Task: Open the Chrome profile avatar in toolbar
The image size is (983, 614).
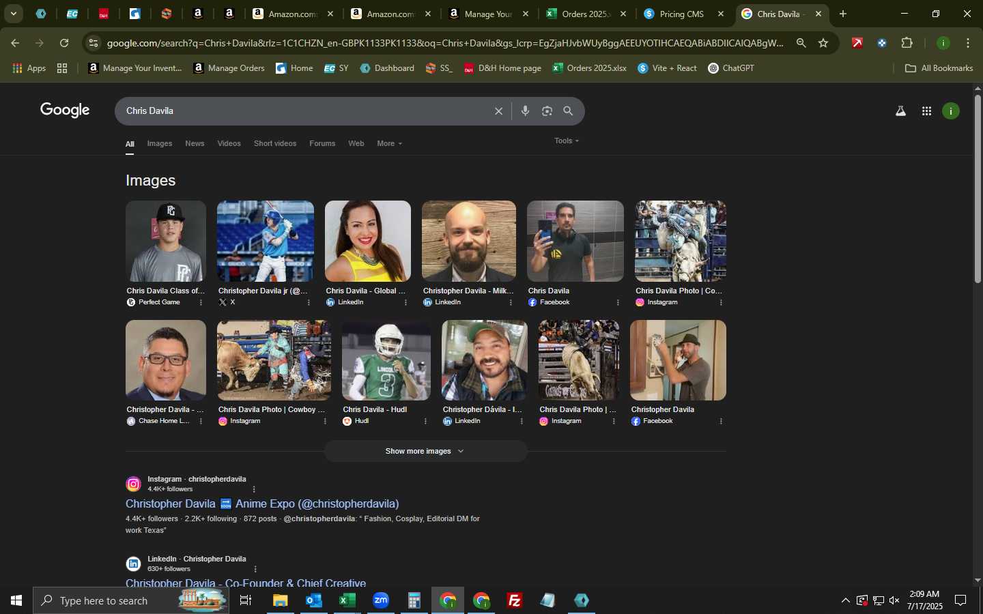Action: 943,43
